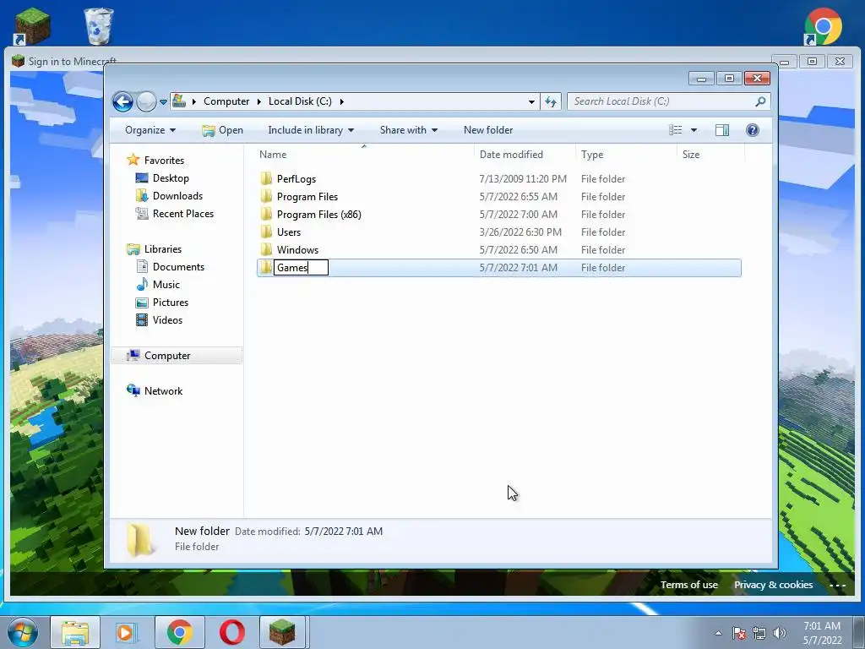Launch Opera from the taskbar
The image size is (865, 649).
[x=232, y=632]
